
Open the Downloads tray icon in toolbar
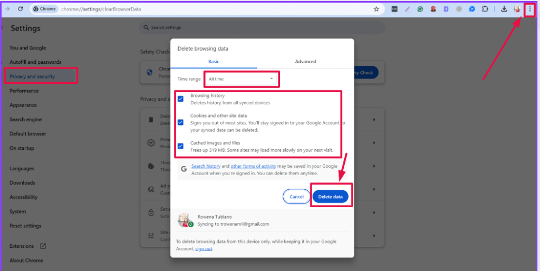pyautogui.click(x=504, y=9)
